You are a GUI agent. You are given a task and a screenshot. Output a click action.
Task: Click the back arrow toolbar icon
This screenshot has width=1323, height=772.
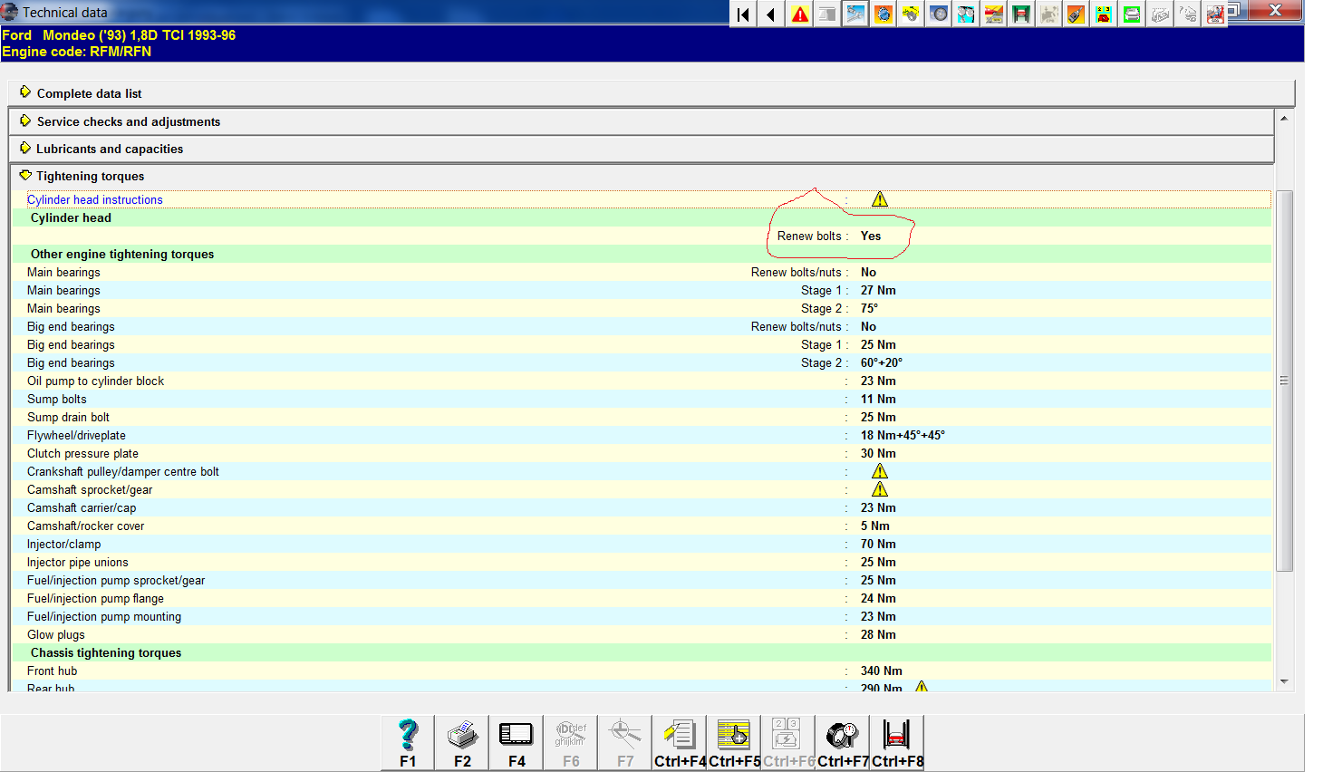[x=771, y=14]
